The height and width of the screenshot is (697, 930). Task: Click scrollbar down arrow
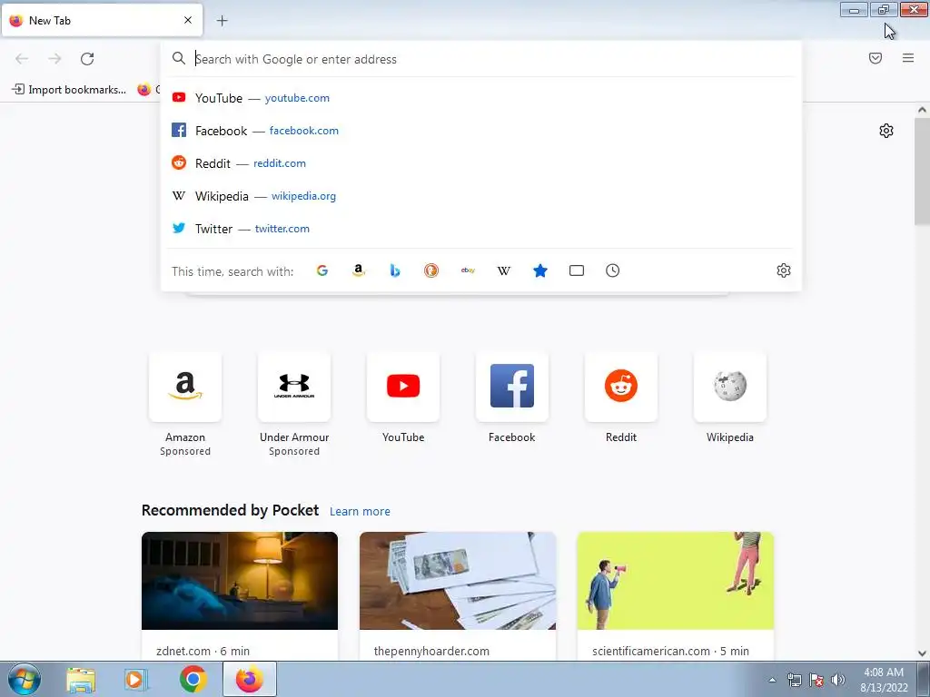click(x=922, y=653)
